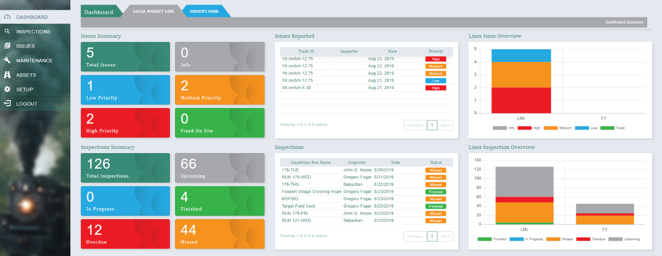Click the Inspections magnifier icon

[7, 31]
